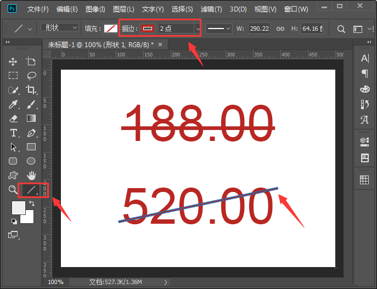Select the Artboard tool
This screenshot has height=289, width=377.
tap(31, 61)
